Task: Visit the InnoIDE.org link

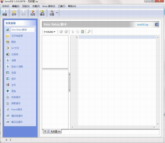Action: point(143,25)
